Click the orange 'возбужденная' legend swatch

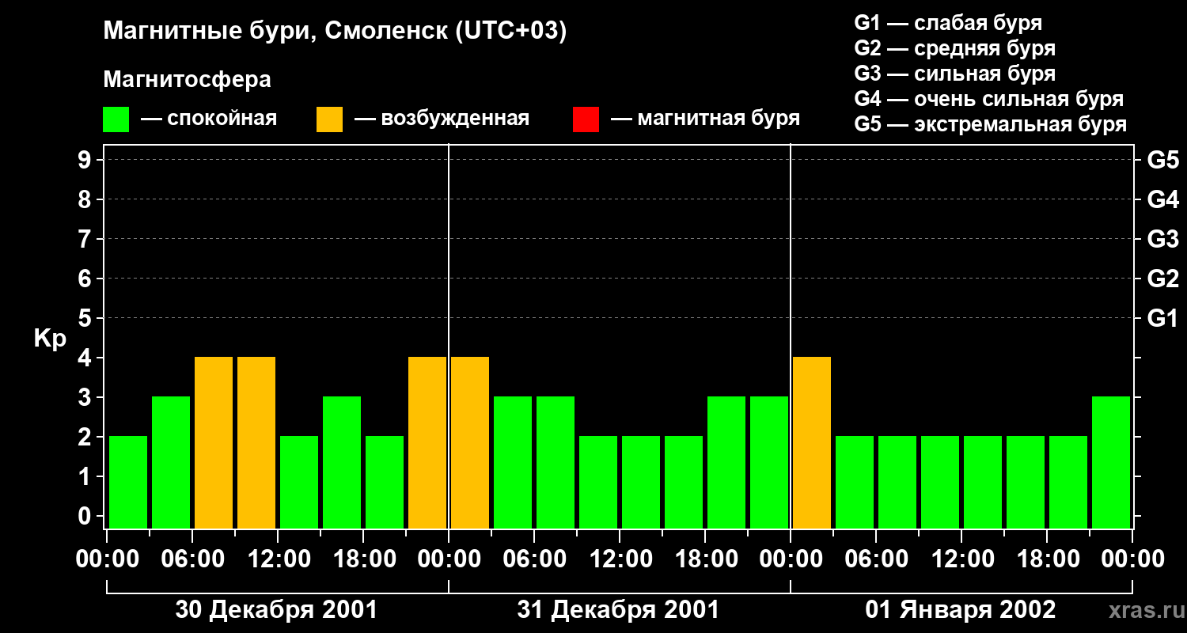329,119
